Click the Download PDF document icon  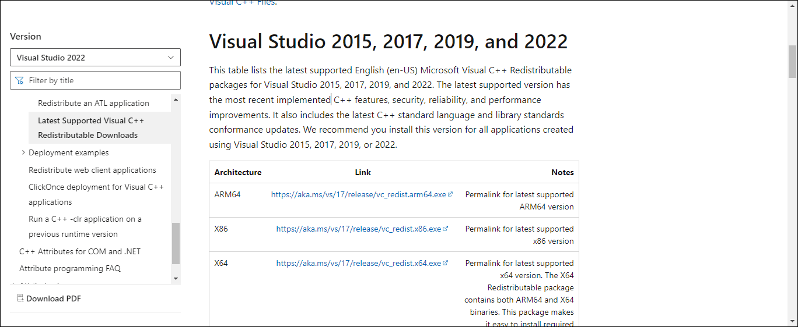(20, 298)
